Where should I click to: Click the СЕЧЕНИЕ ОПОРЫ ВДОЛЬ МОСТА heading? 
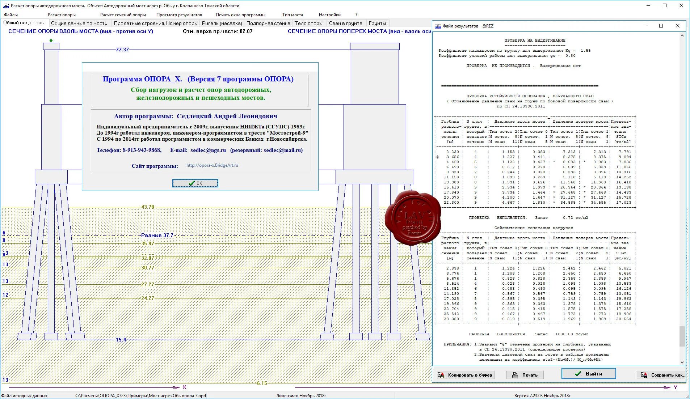81,31
